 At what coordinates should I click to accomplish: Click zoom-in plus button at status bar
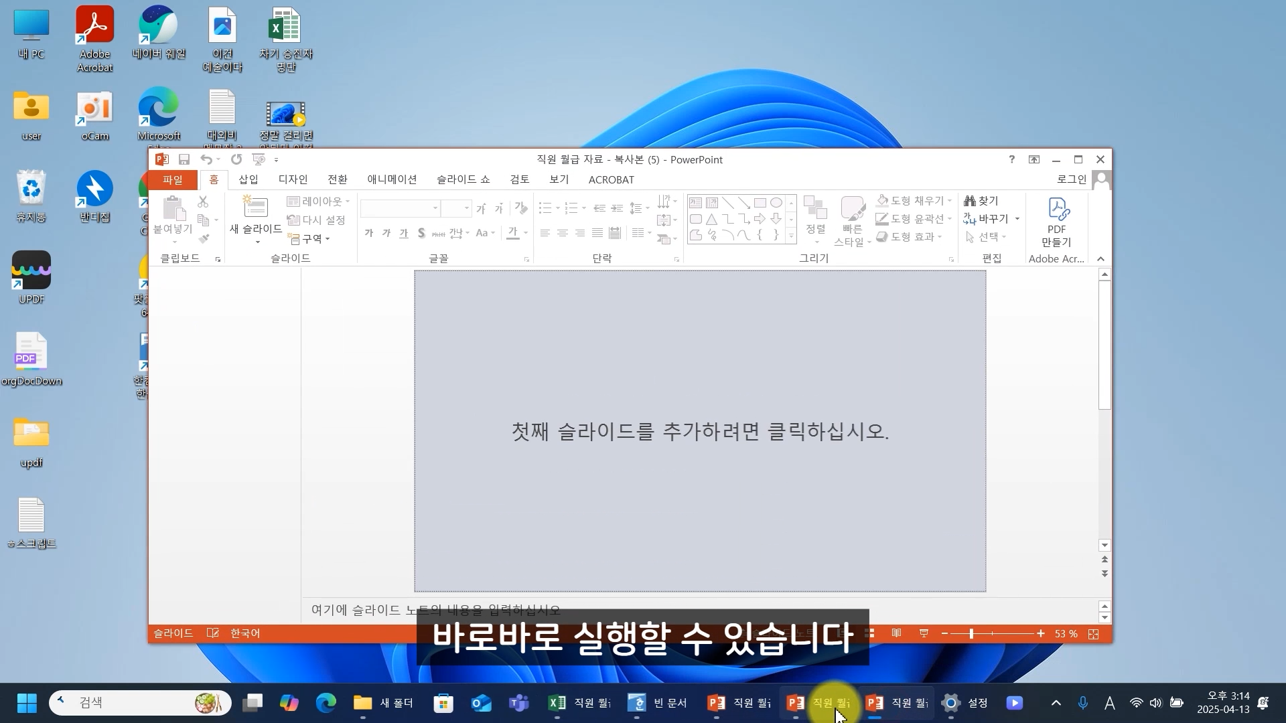pyautogui.click(x=1040, y=633)
